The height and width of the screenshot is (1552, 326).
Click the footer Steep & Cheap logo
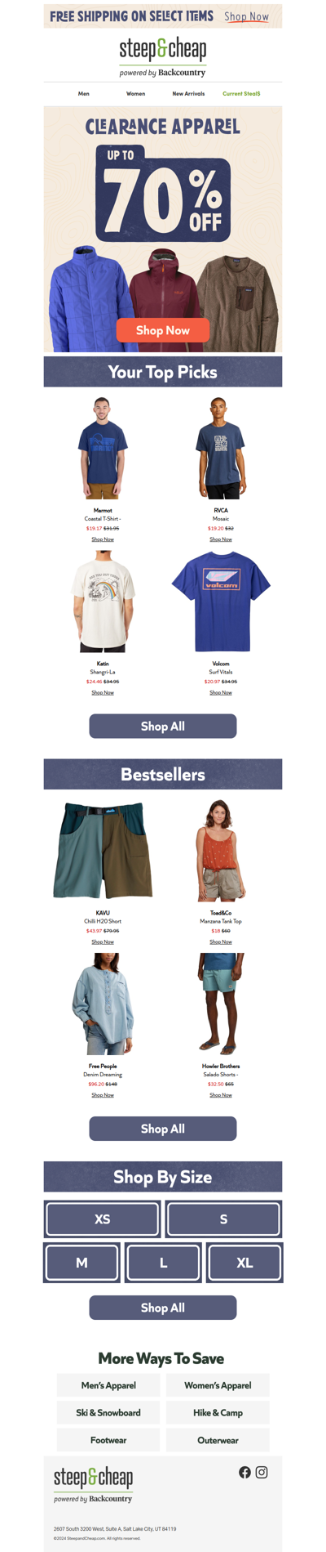pyautogui.click(x=93, y=1484)
